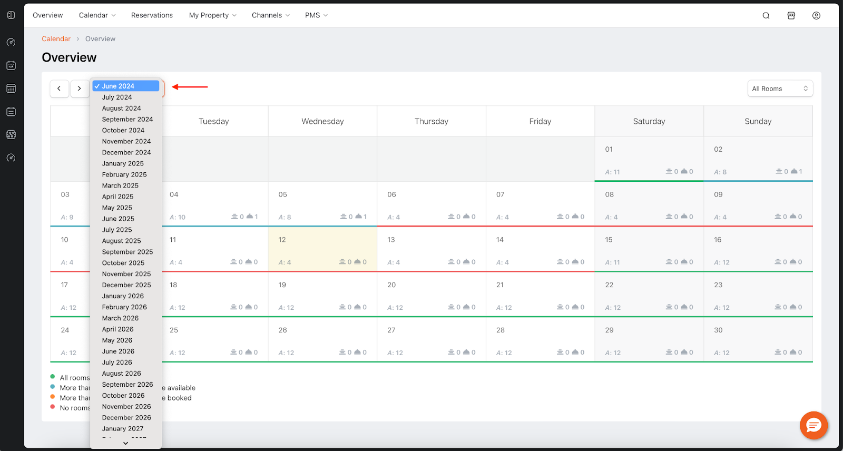Select the highlighted day 12 cell
The width and height of the screenshot is (843, 451).
pos(322,249)
